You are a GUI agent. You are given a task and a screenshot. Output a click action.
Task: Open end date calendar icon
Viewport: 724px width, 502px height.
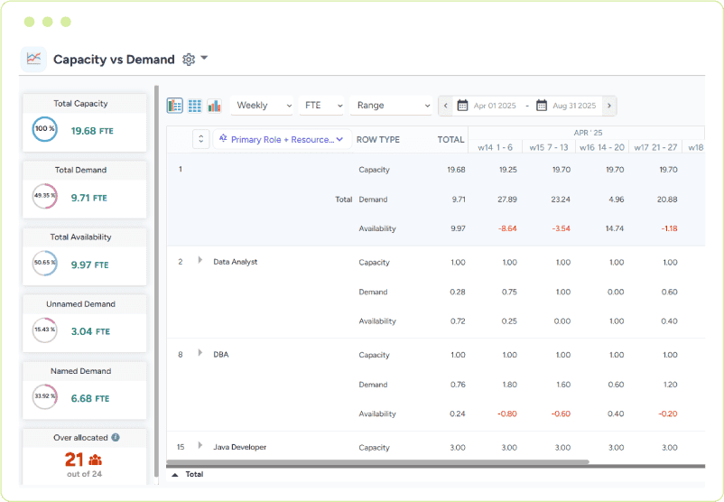tap(542, 106)
